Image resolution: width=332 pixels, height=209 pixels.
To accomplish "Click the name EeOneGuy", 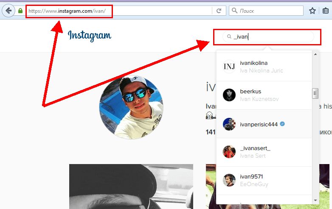I will 254,184.
